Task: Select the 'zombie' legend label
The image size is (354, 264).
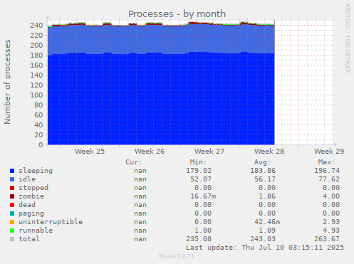Action: (31, 196)
